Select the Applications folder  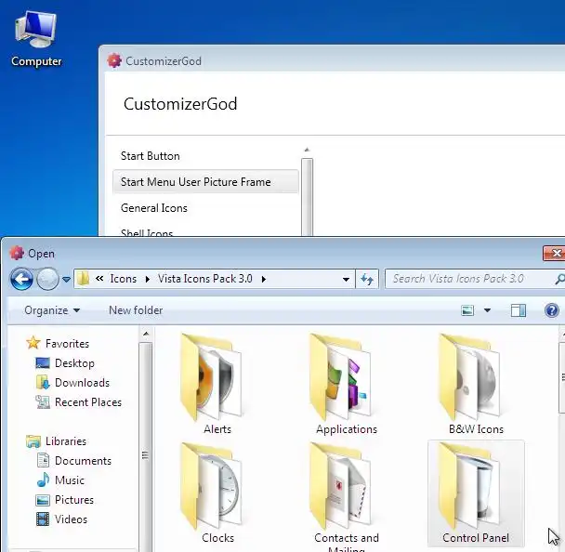pyautogui.click(x=346, y=384)
